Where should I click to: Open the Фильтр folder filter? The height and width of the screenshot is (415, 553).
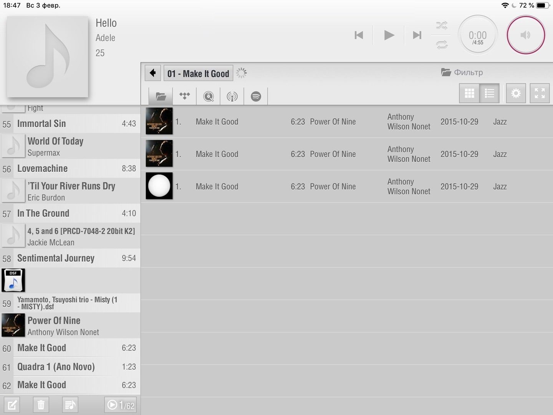click(x=462, y=72)
